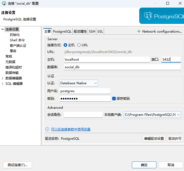
Task: Open the SSH tab
Action: pos(92,32)
